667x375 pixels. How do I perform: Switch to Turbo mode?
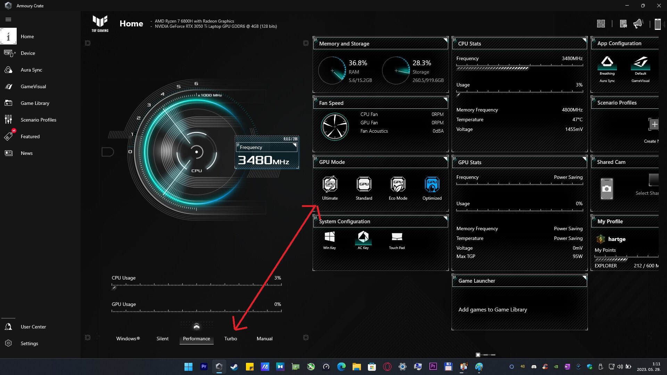230,339
